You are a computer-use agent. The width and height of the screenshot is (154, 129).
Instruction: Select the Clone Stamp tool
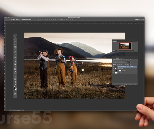(15, 57)
